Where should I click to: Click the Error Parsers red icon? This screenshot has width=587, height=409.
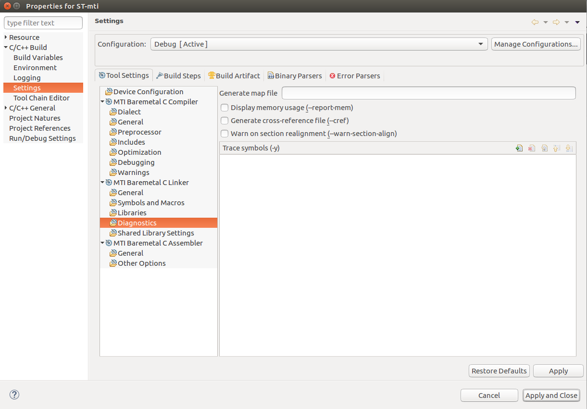332,76
